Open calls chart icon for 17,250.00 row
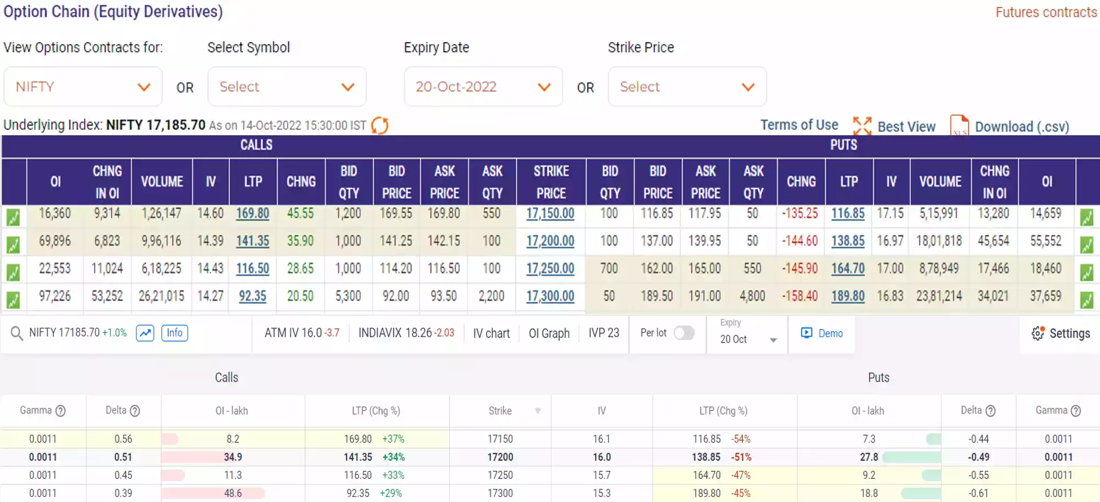Screen dimensions: 1100x502 pos(13,272)
